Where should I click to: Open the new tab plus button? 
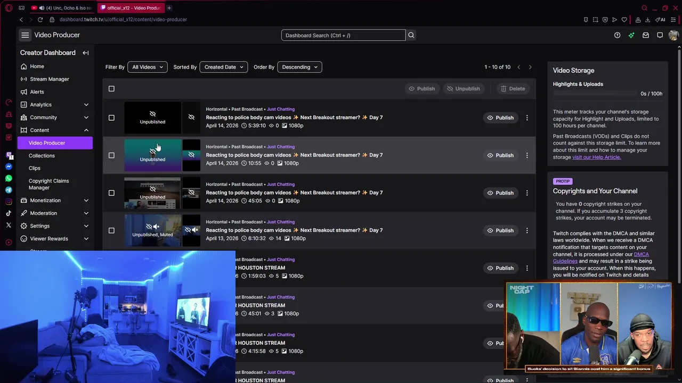pos(169,8)
